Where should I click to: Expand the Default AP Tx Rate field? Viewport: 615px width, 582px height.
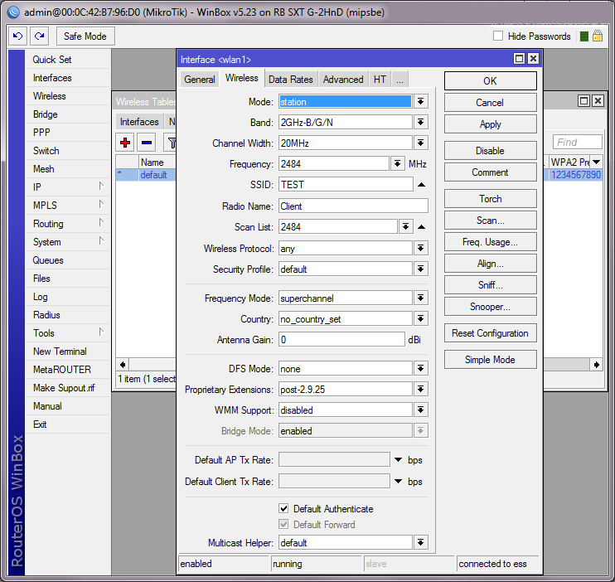[x=398, y=459]
